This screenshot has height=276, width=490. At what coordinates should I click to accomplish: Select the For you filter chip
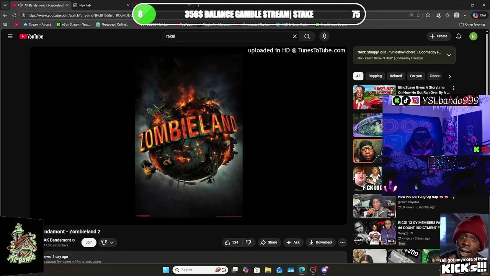point(416,76)
